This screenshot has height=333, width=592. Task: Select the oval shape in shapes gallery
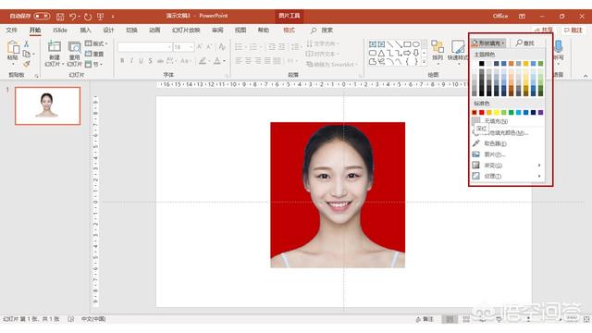416,44
